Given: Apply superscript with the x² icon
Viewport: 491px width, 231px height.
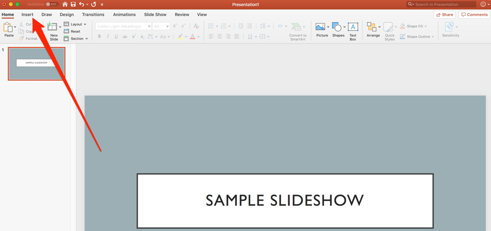Looking at the screenshot, I should (x=134, y=36).
